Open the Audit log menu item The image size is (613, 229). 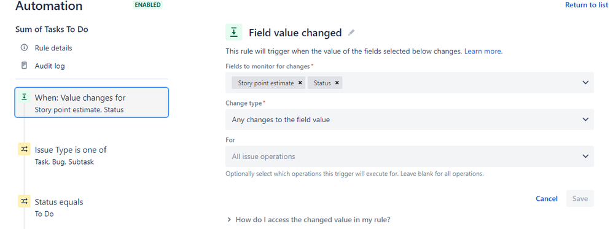click(50, 66)
